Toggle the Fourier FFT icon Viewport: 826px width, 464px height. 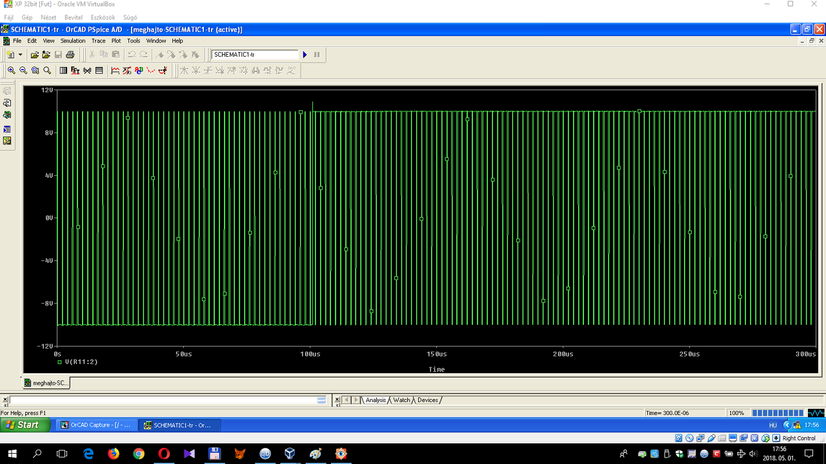(75, 70)
